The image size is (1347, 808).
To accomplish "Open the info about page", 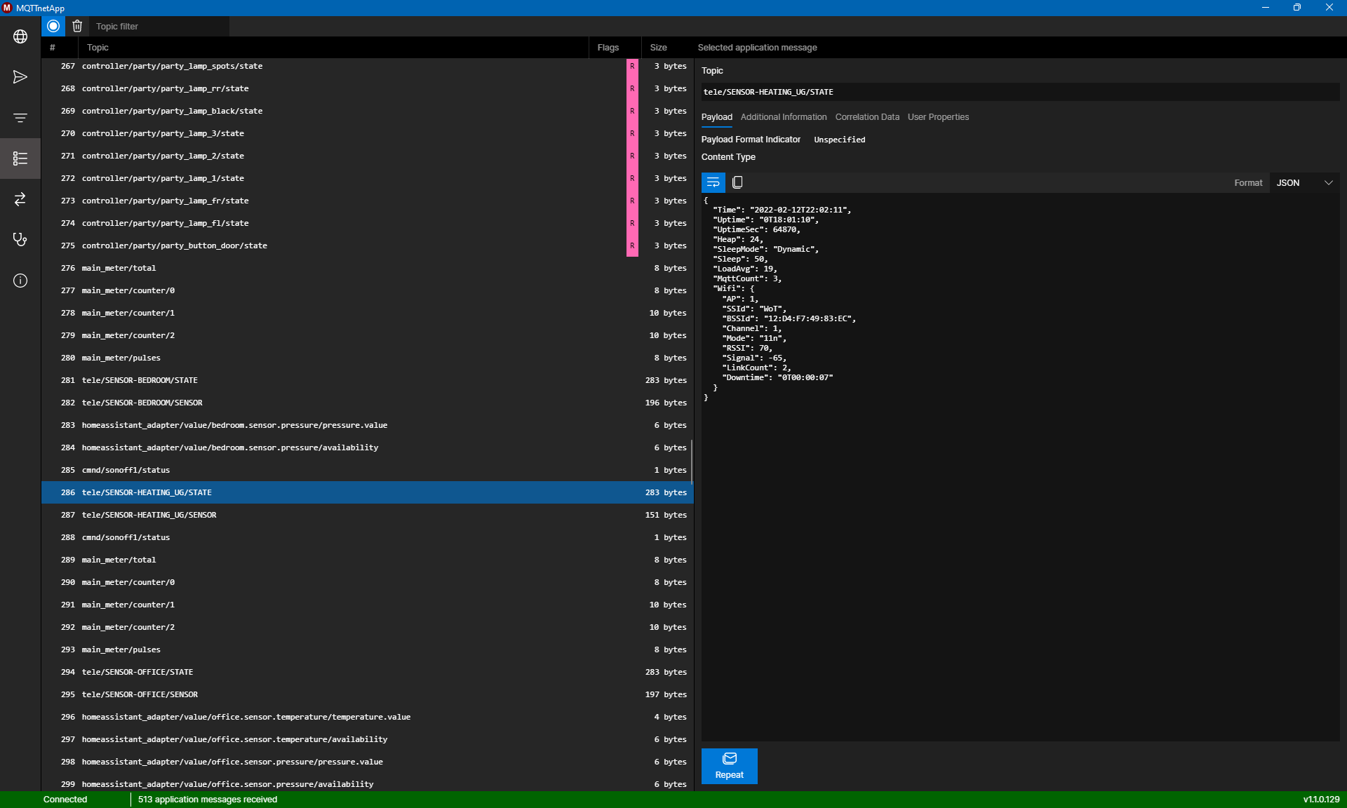I will tap(20, 281).
